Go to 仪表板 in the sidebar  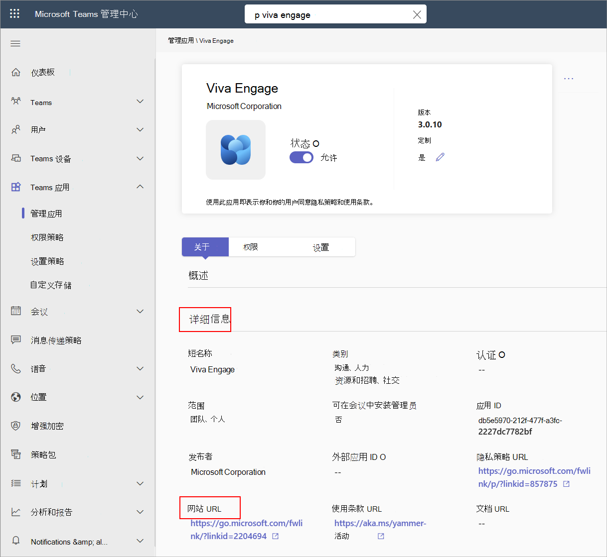43,72
